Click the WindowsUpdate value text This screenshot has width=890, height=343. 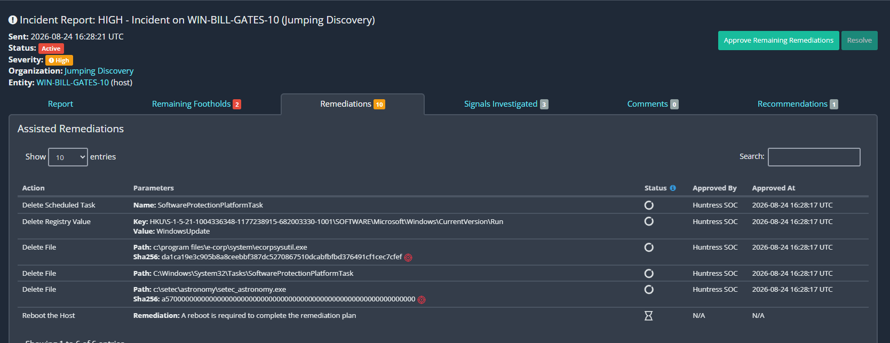pos(183,231)
